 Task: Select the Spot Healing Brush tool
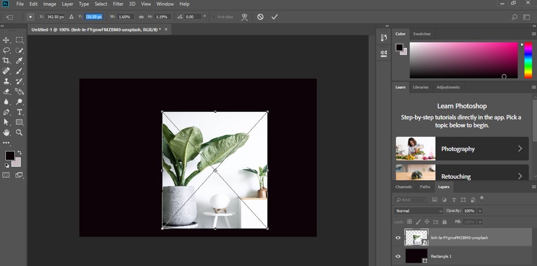pyautogui.click(x=6, y=71)
